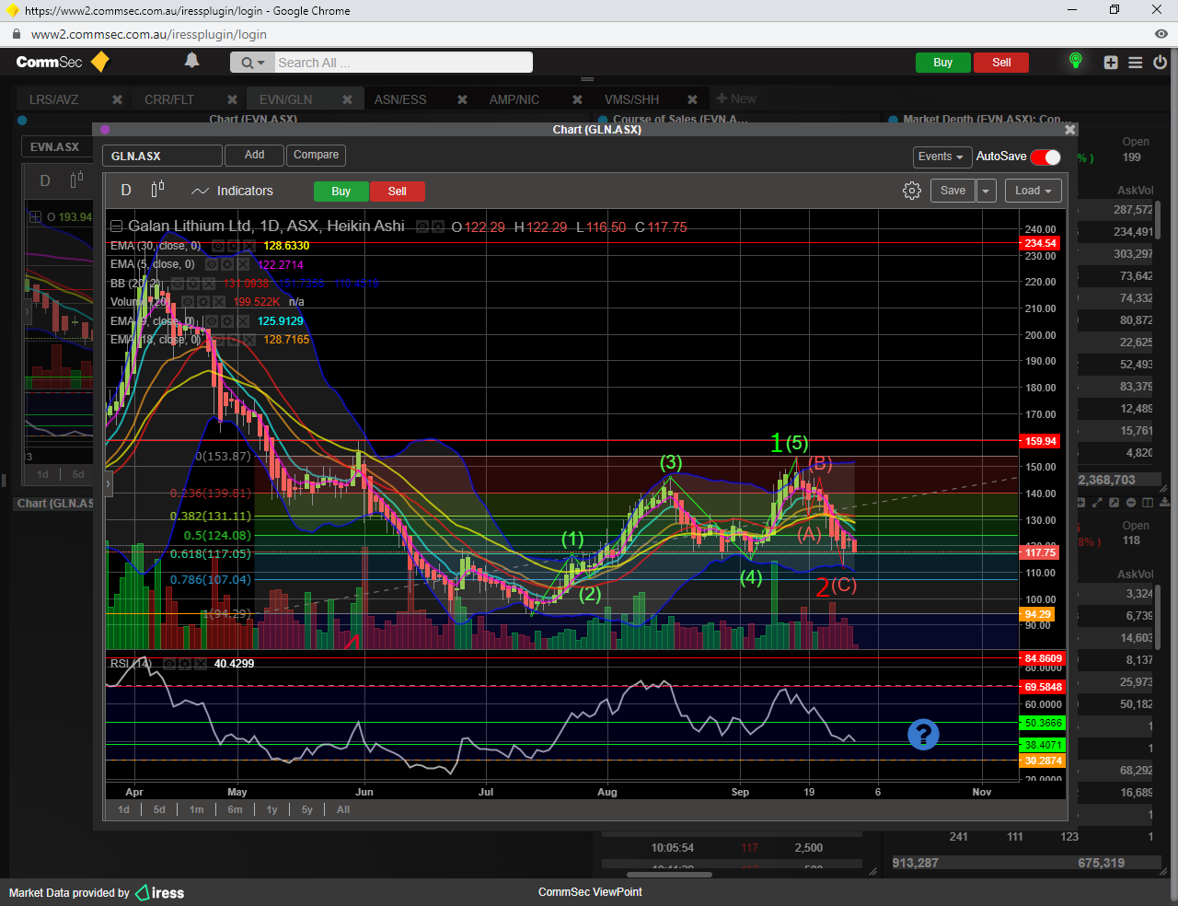This screenshot has height=906, width=1178.
Task: Select the 6m time range
Action: (x=235, y=809)
